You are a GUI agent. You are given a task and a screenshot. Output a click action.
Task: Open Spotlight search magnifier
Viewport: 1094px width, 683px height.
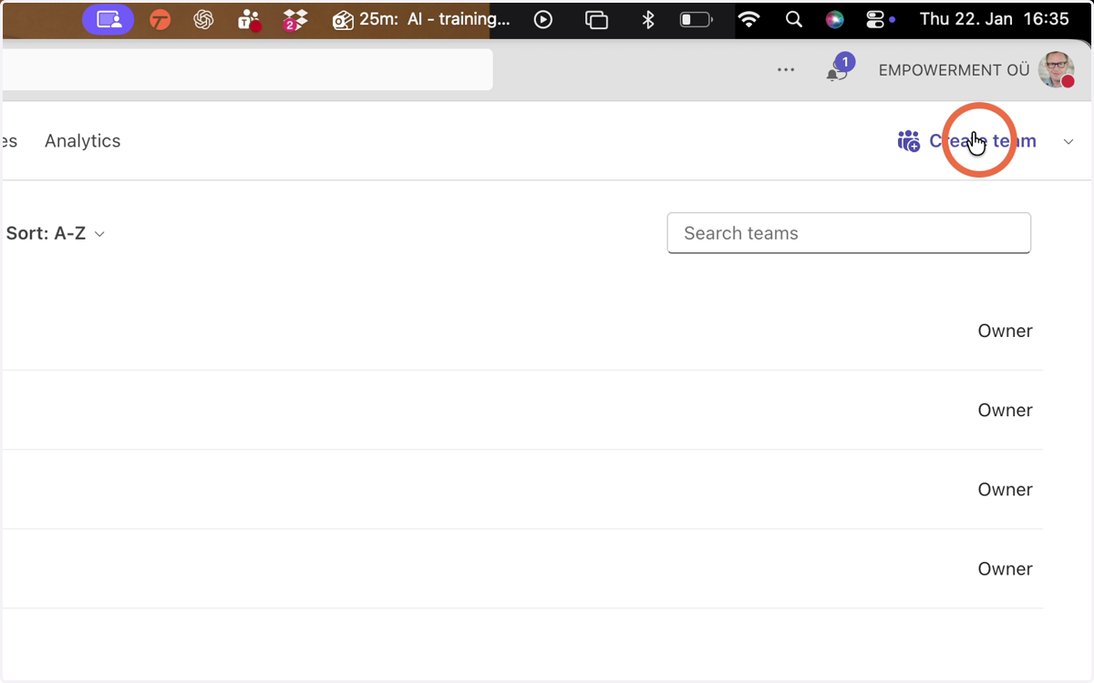tap(794, 19)
